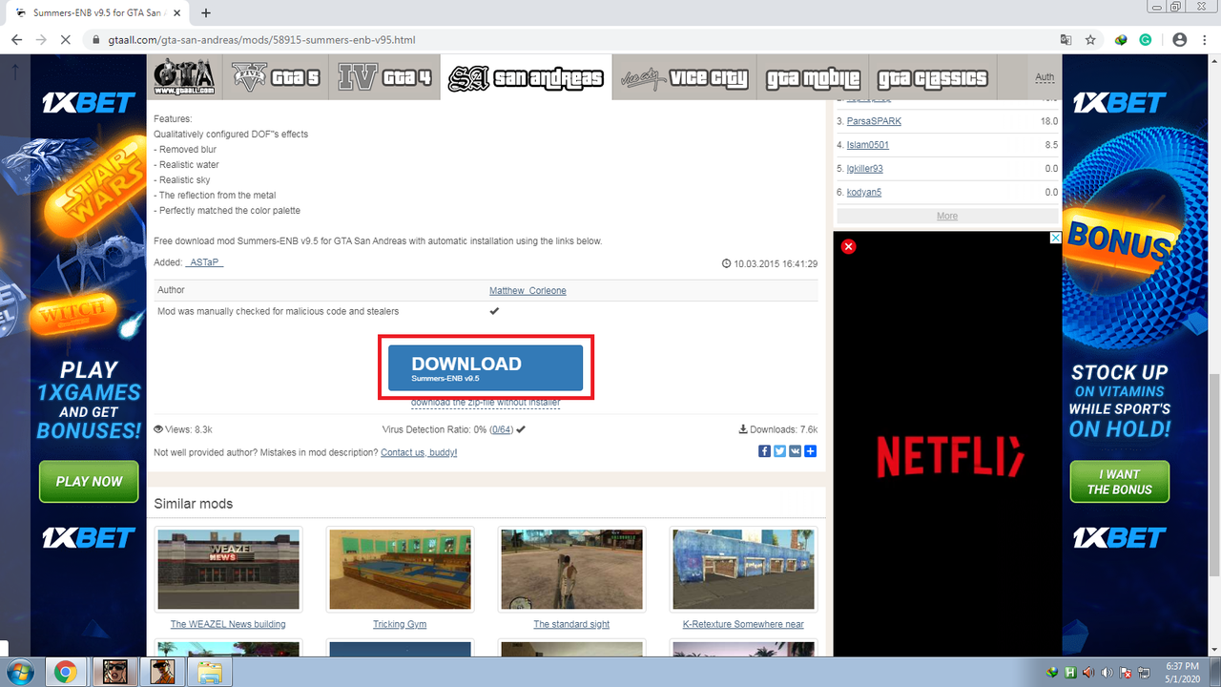Go to the Vice City section tab

click(x=684, y=78)
